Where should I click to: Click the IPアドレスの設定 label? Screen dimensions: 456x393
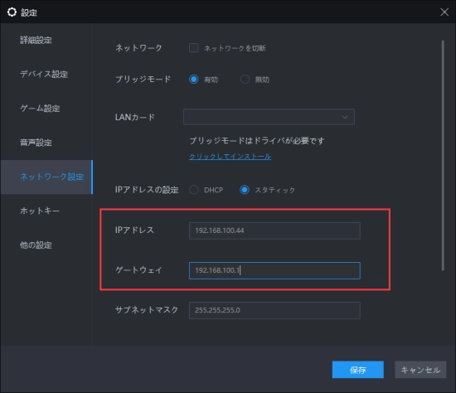(x=147, y=190)
